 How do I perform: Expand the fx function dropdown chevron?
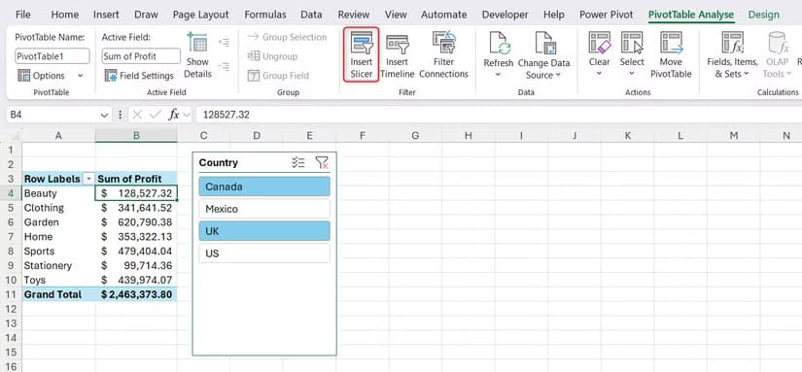point(187,115)
